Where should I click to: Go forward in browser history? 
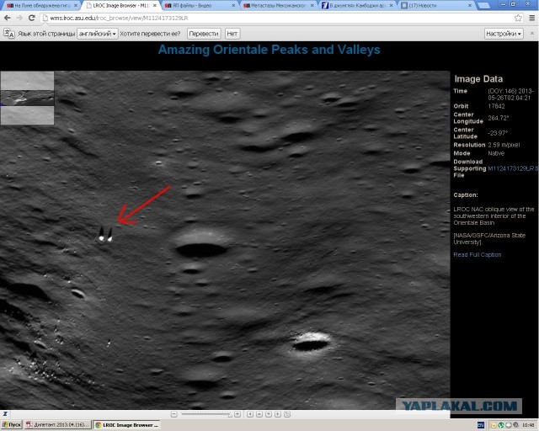click(x=19, y=19)
